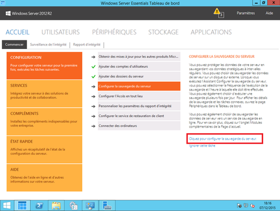Open the gear checklist taskbar icon
This screenshot has height=211, width=280.
coord(73,205)
